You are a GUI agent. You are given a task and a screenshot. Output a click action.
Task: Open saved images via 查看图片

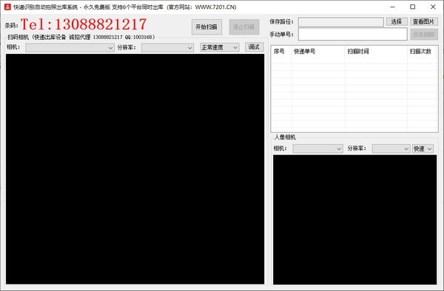tap(424, 21)
